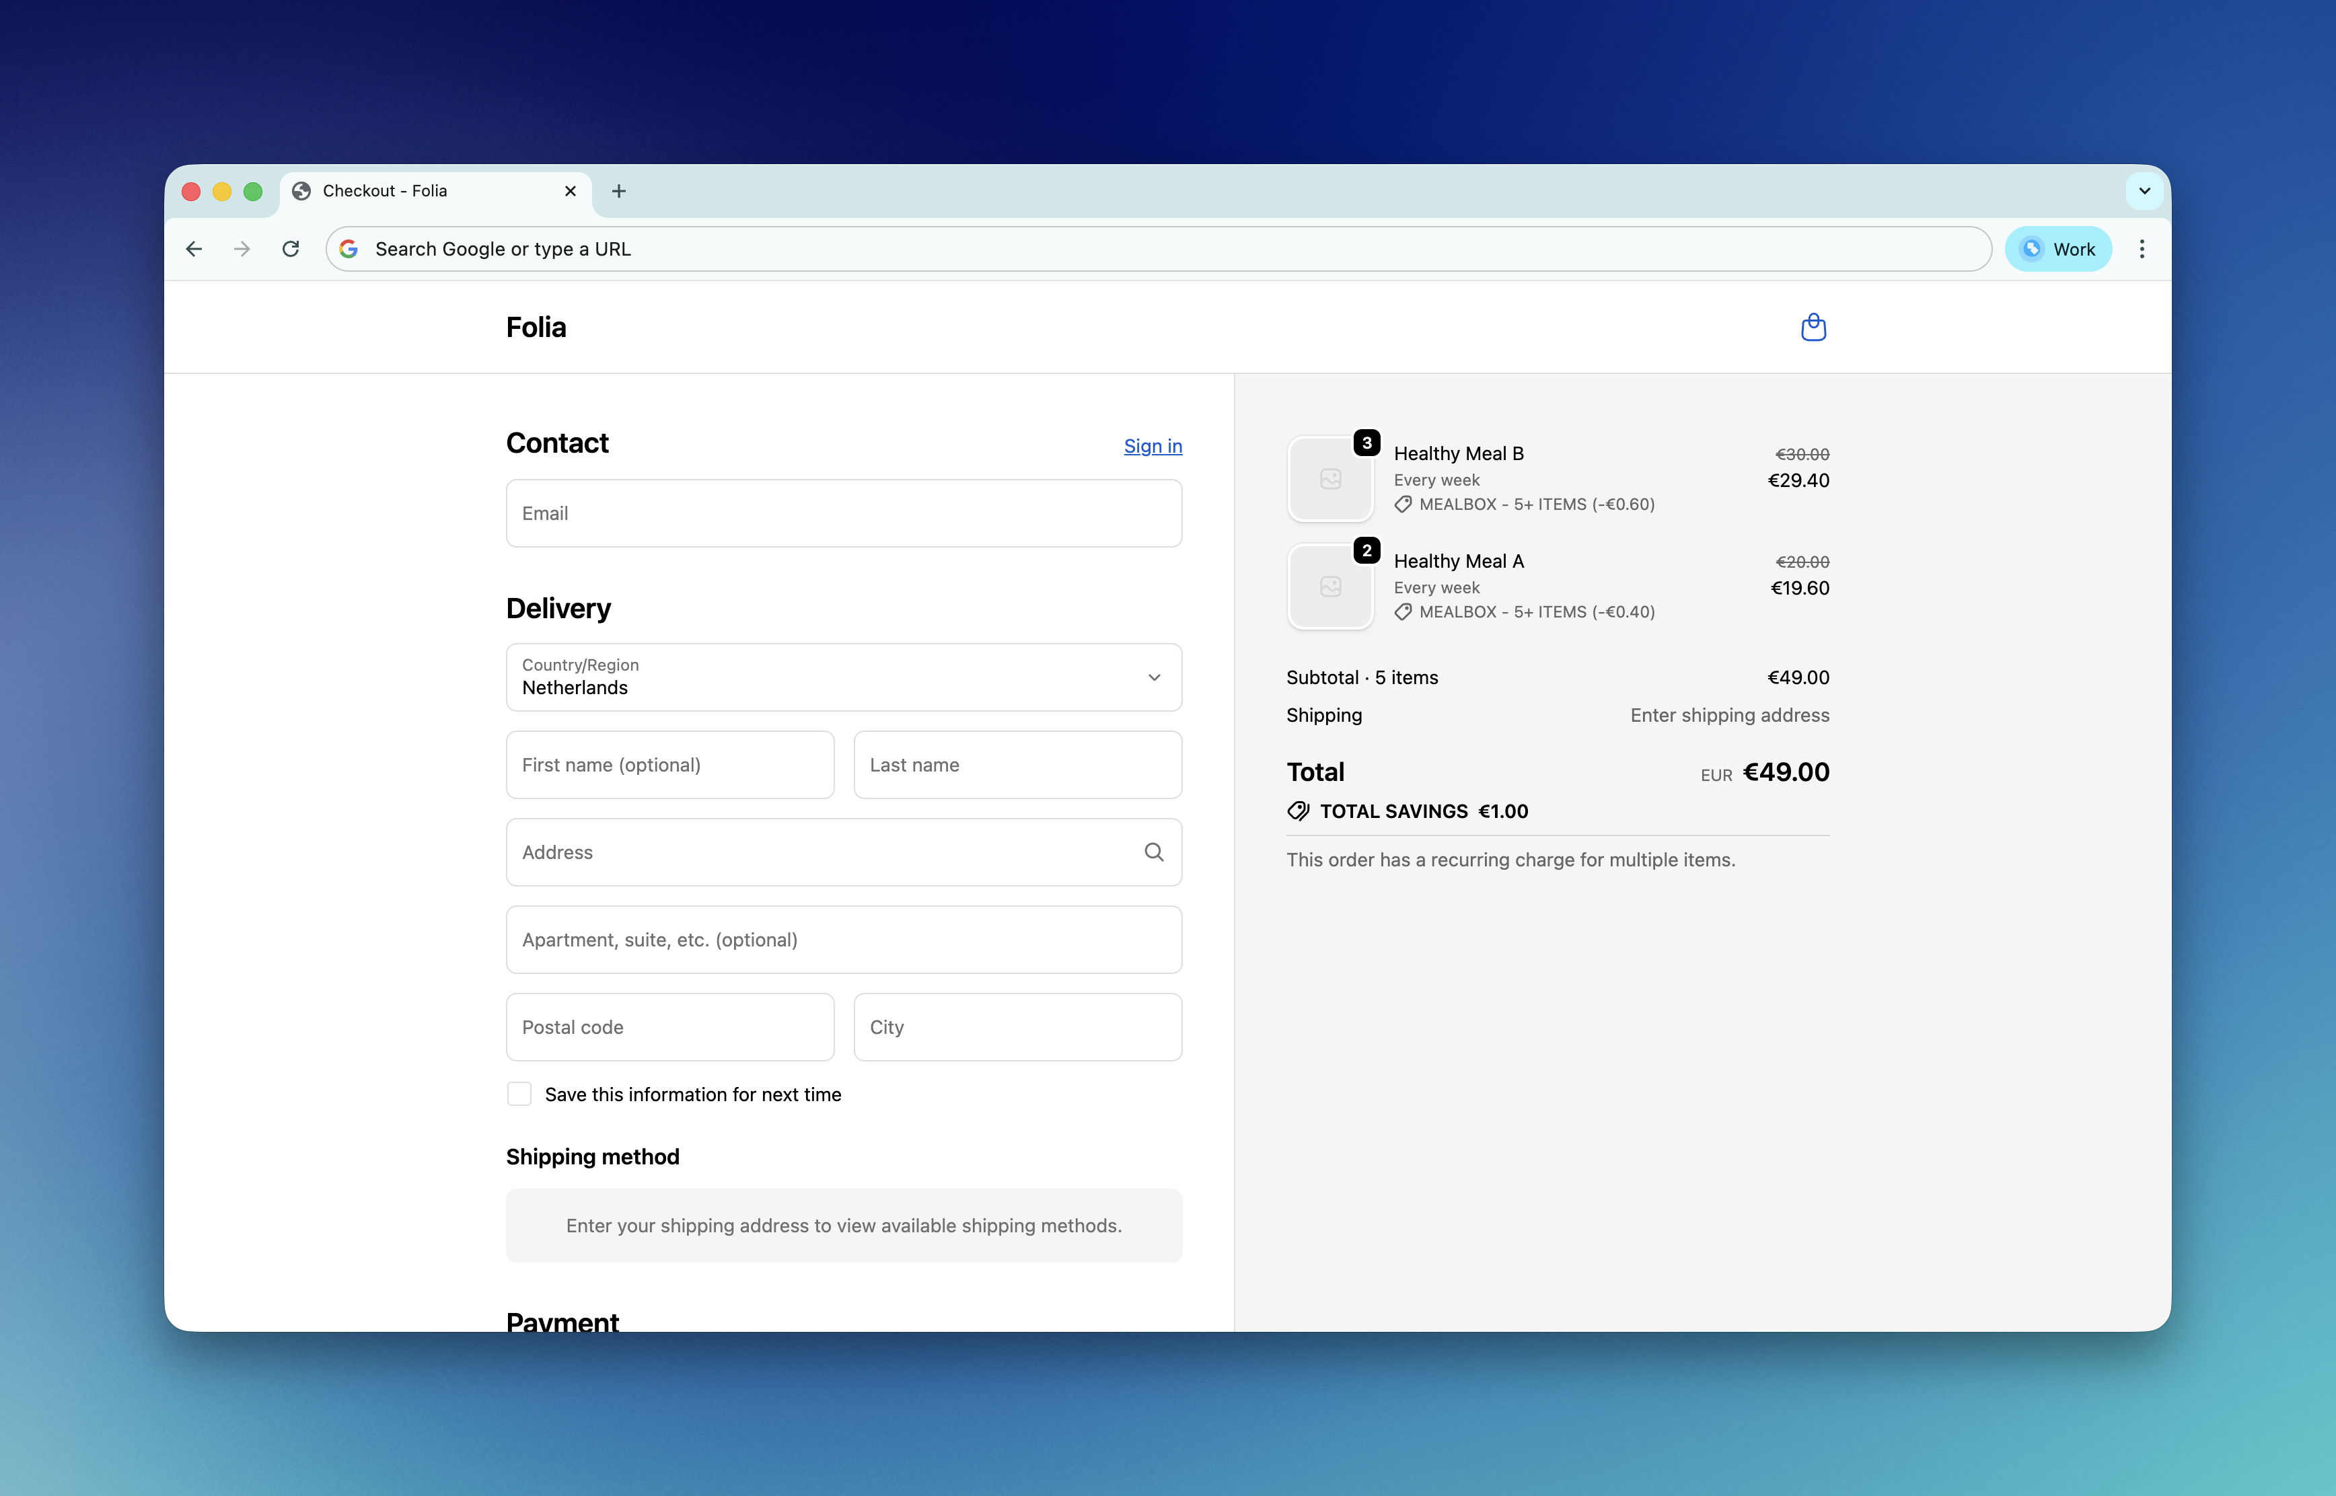Open the browser's three-dot menu
This screenshot has width=2336, height=1496.
pos(2142,249)
